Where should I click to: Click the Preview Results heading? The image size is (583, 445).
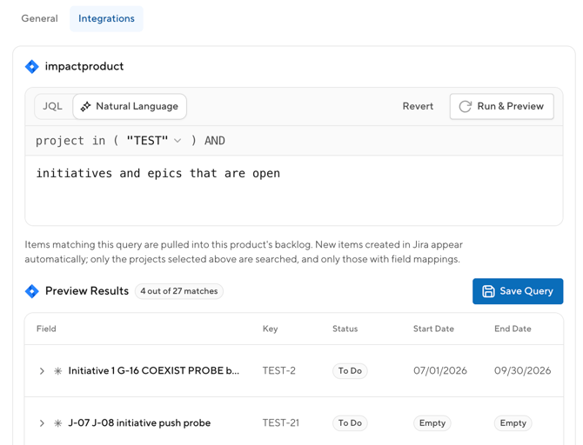tap(87, 291)
